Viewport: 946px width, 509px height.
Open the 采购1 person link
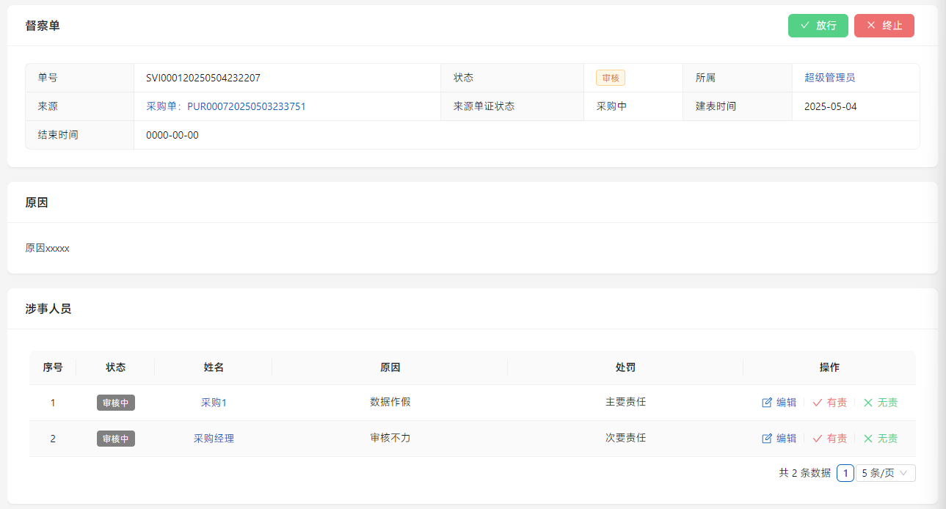click(214, 403)
